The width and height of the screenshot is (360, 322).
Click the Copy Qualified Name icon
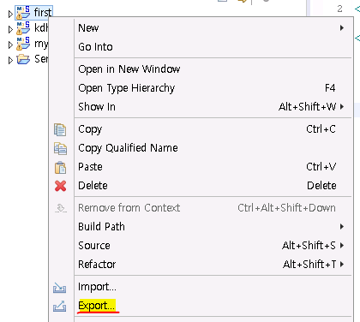[60, 148]
